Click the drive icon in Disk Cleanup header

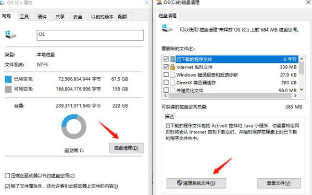(x=167, y=28)
